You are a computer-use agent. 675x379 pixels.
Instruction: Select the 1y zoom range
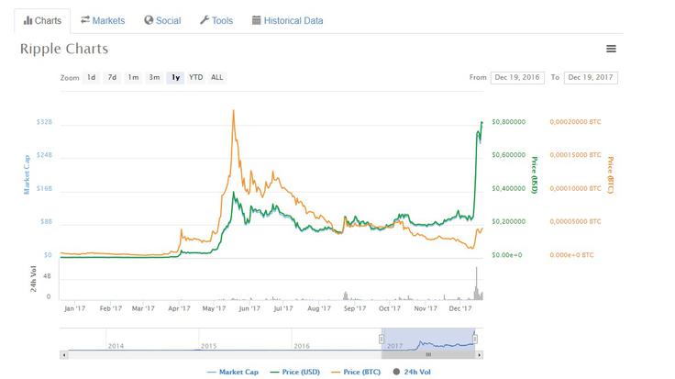coord(176,77)
